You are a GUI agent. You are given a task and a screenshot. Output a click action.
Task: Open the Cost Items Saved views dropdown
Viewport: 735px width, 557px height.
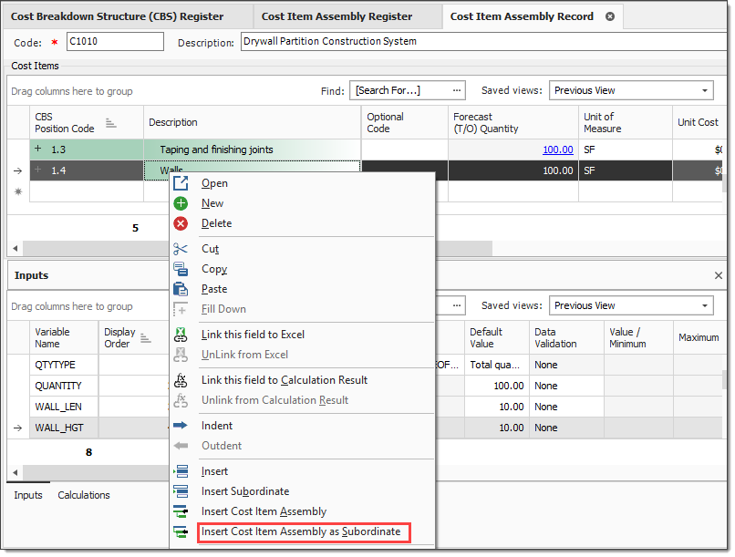click(706, 90)
